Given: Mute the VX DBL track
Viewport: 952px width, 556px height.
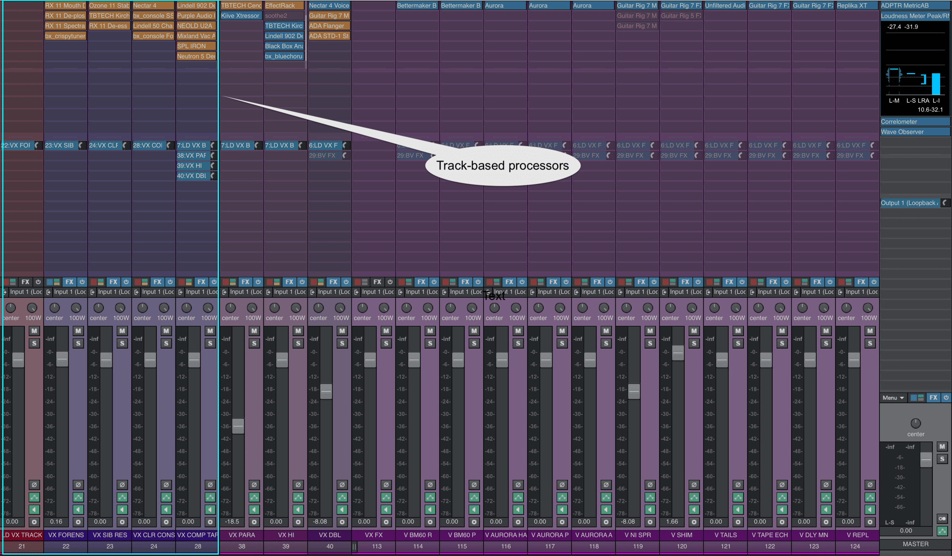Looking at the screenshot, I should [x=342, y=331].
